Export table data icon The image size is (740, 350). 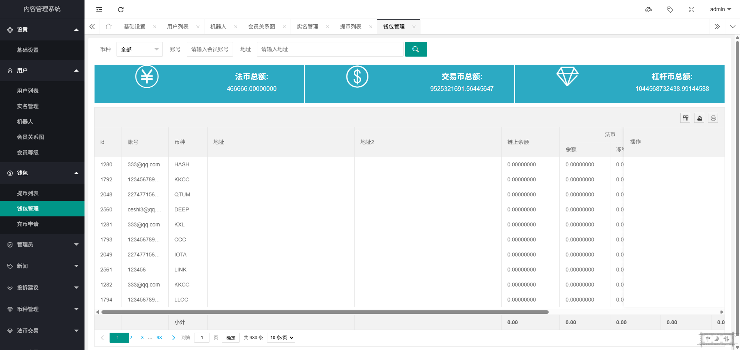[x=699, y=118]
